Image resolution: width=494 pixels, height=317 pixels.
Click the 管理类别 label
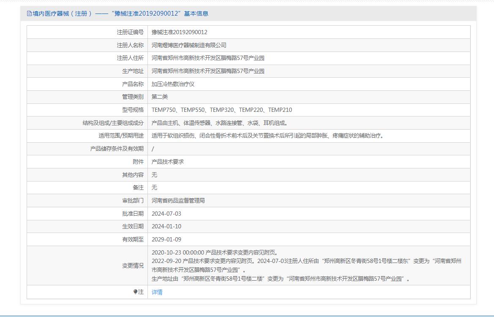click(x=133, y=97)
